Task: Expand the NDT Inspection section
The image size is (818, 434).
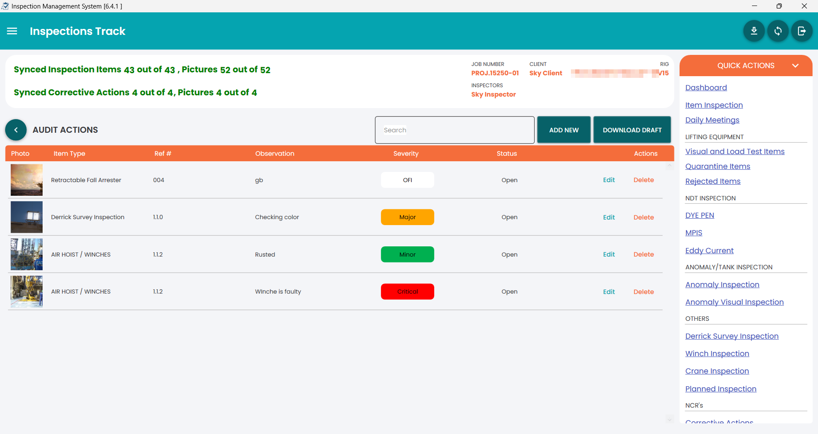Action: coord(711,198)
